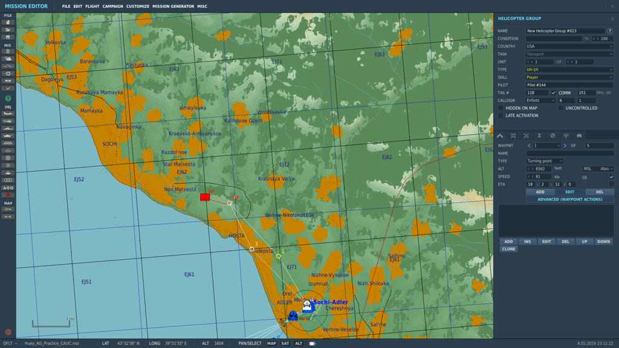Click the save mission icon in sidebar
This screenshot has width=619, height=348.
pos(8,37)
